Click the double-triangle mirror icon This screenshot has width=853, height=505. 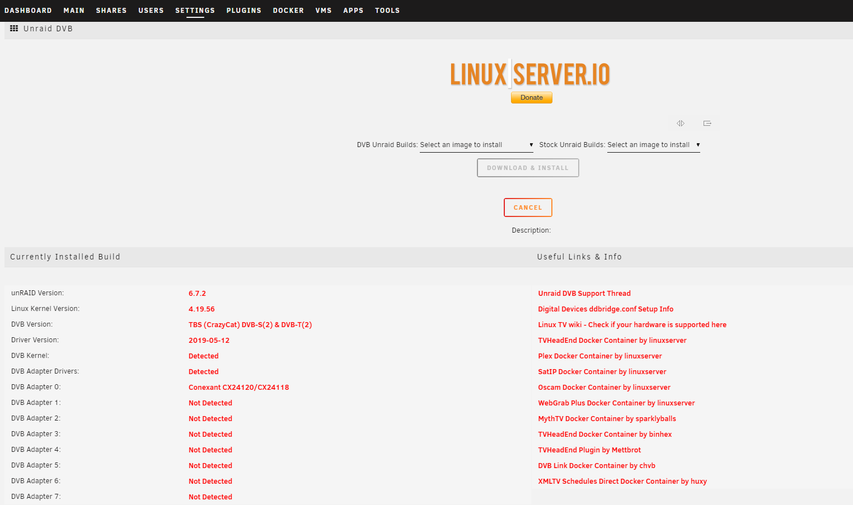coord(681,123)
